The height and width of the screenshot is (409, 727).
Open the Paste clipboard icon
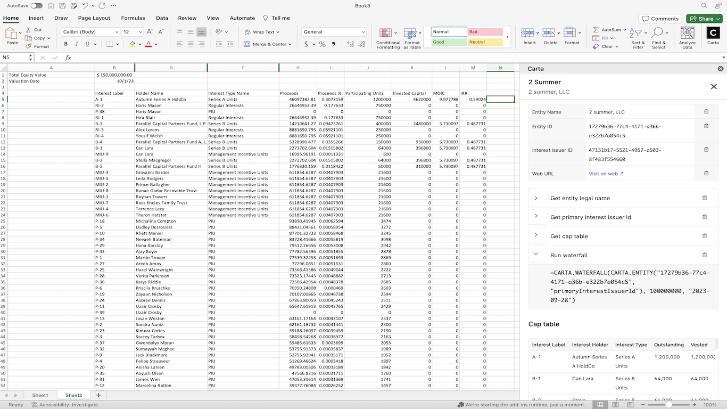11,34
